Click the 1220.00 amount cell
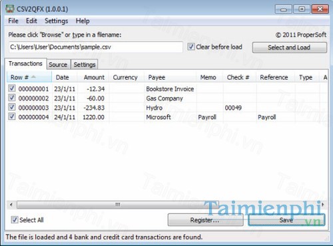This screenshot has width=333, height=246. point(93,117)
